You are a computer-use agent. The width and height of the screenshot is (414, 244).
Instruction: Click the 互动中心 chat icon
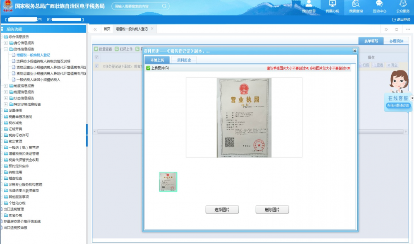[x=379, y=4]
